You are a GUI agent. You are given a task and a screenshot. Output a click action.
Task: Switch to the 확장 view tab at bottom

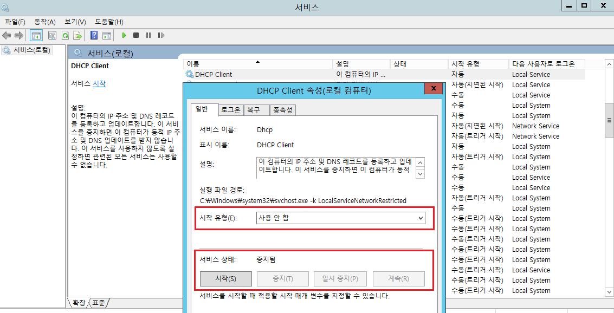(79, 302)
